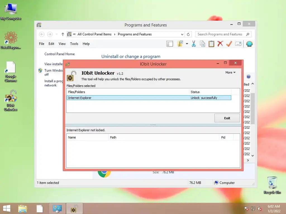Click the Back navigation arrow
This screenshot has width=286, height=214.
[x=42, y=34]
